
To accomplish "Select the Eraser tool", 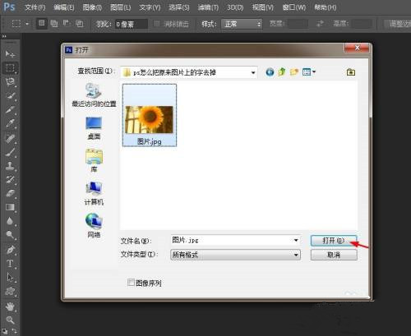I will point(10,193).
